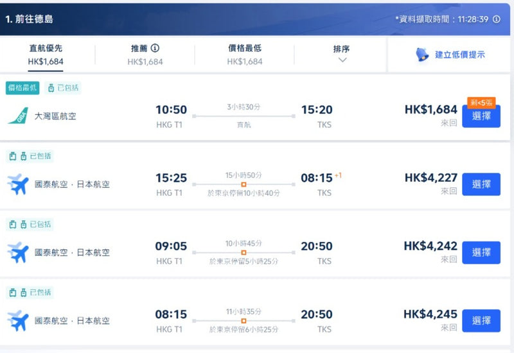Click the luggage icon on the HK$1,684 flight

pos(51,88)
